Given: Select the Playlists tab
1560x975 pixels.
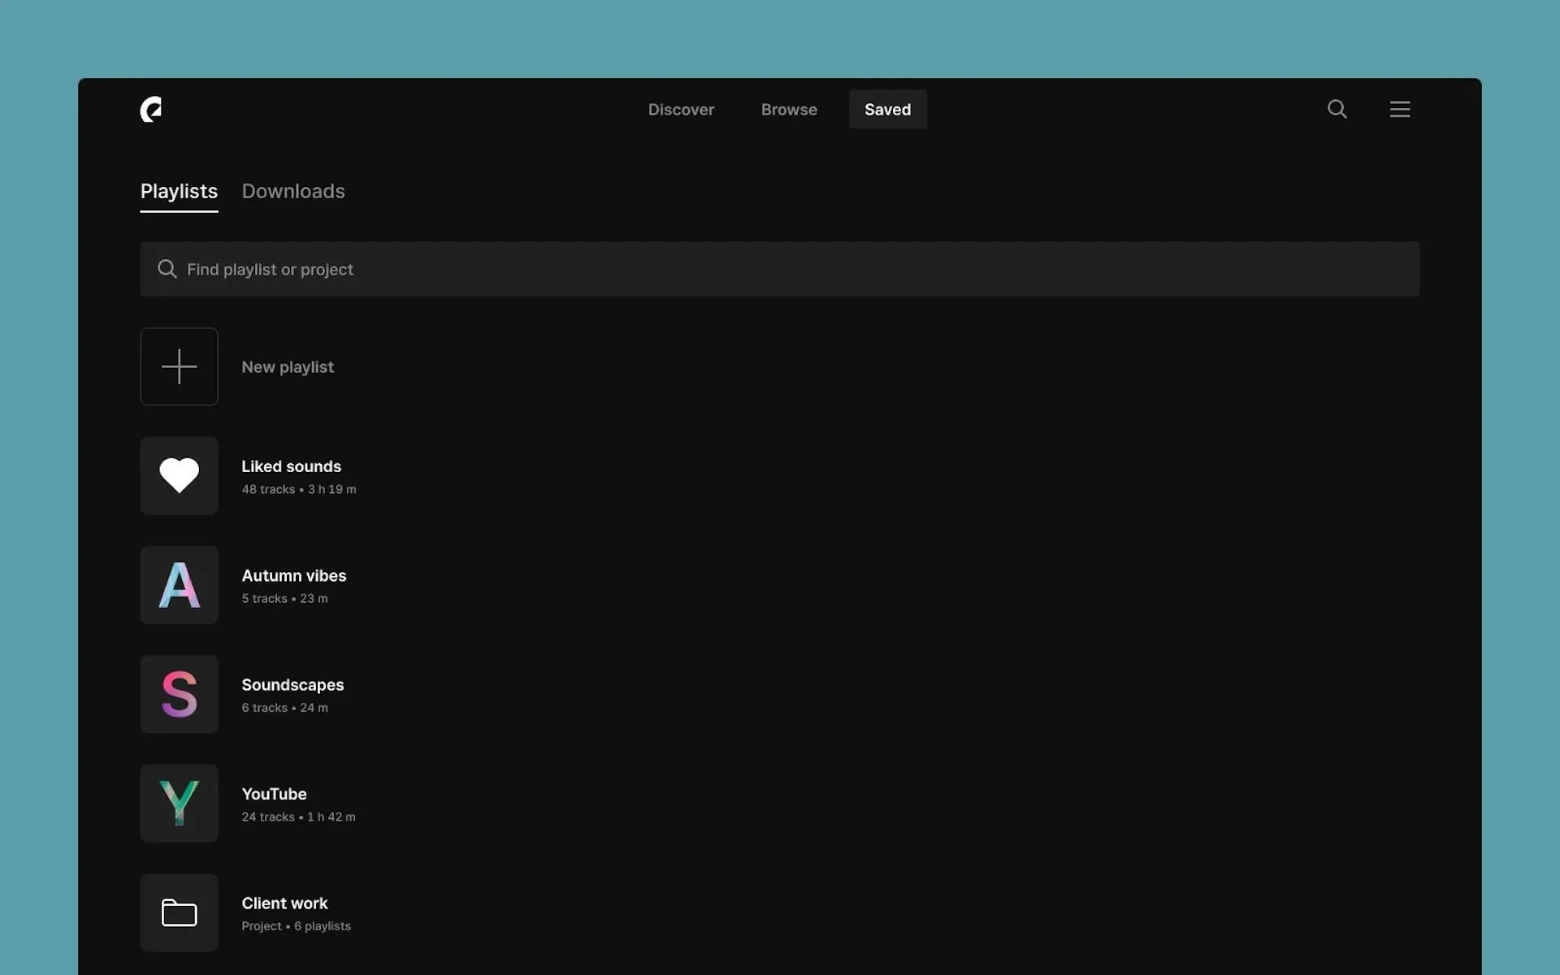Looking at the screenshot, I should 179,191.
